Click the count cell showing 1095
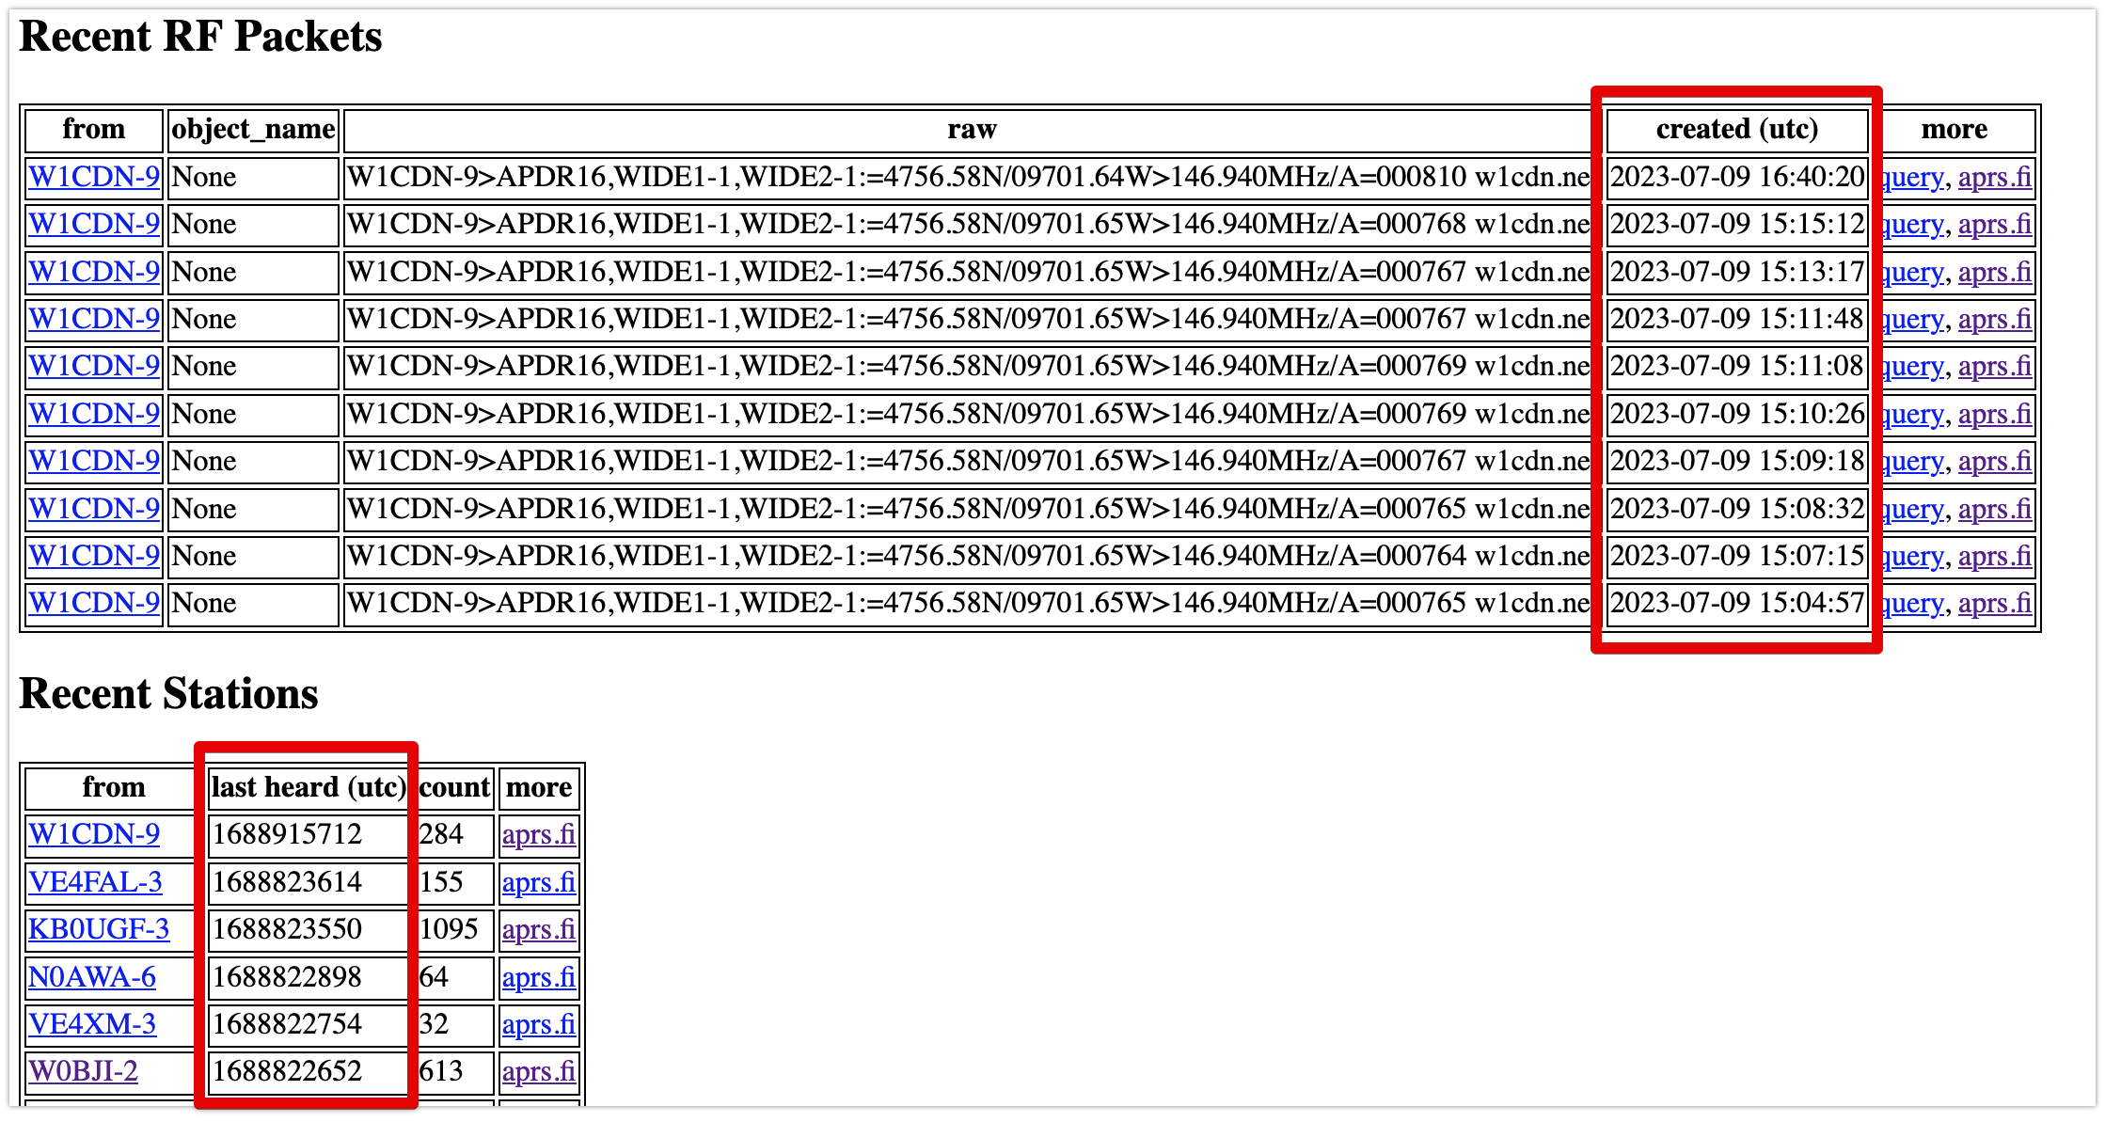Viewport: 2105px width, 1122px height. 450,929
